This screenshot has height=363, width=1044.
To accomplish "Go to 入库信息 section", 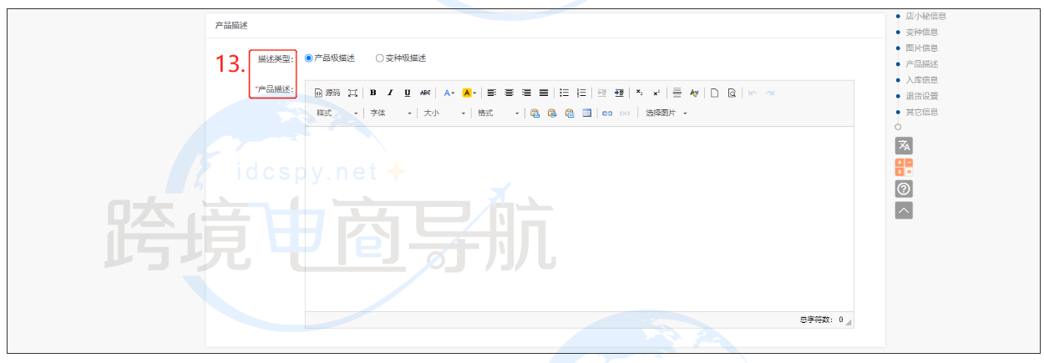I will [921, 79].
